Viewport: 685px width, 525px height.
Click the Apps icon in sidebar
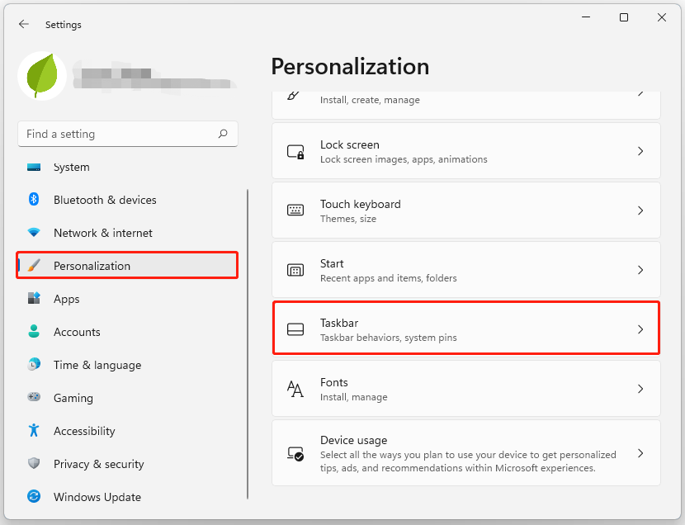coord(34,298)
